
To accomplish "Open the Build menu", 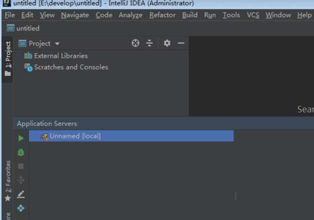I will click(190, 15).
